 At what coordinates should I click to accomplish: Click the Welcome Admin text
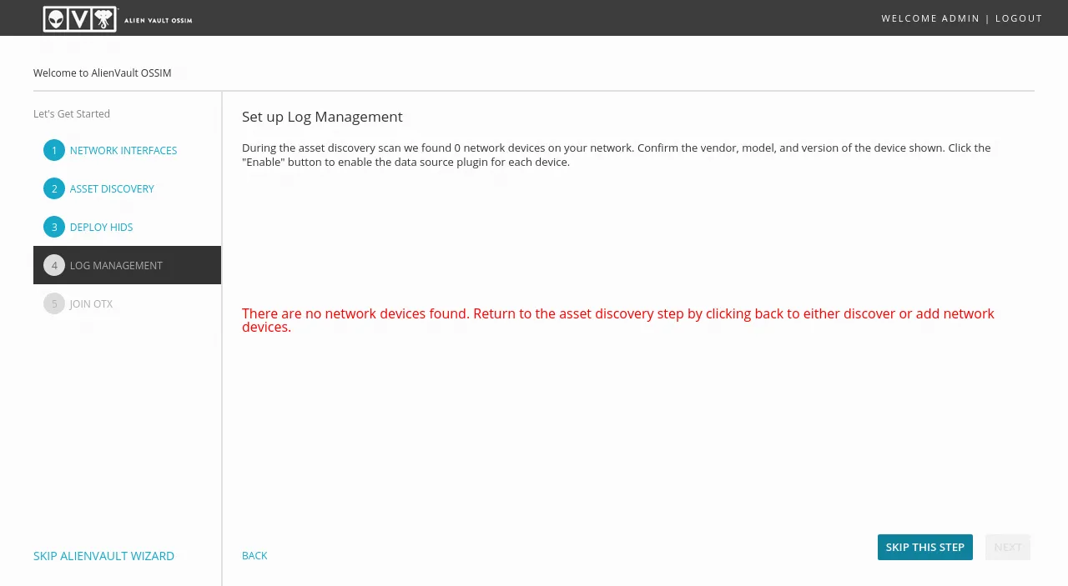tap(930, 18)
